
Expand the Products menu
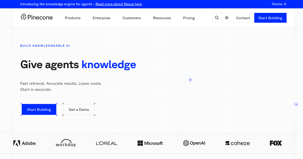(73, 18)
